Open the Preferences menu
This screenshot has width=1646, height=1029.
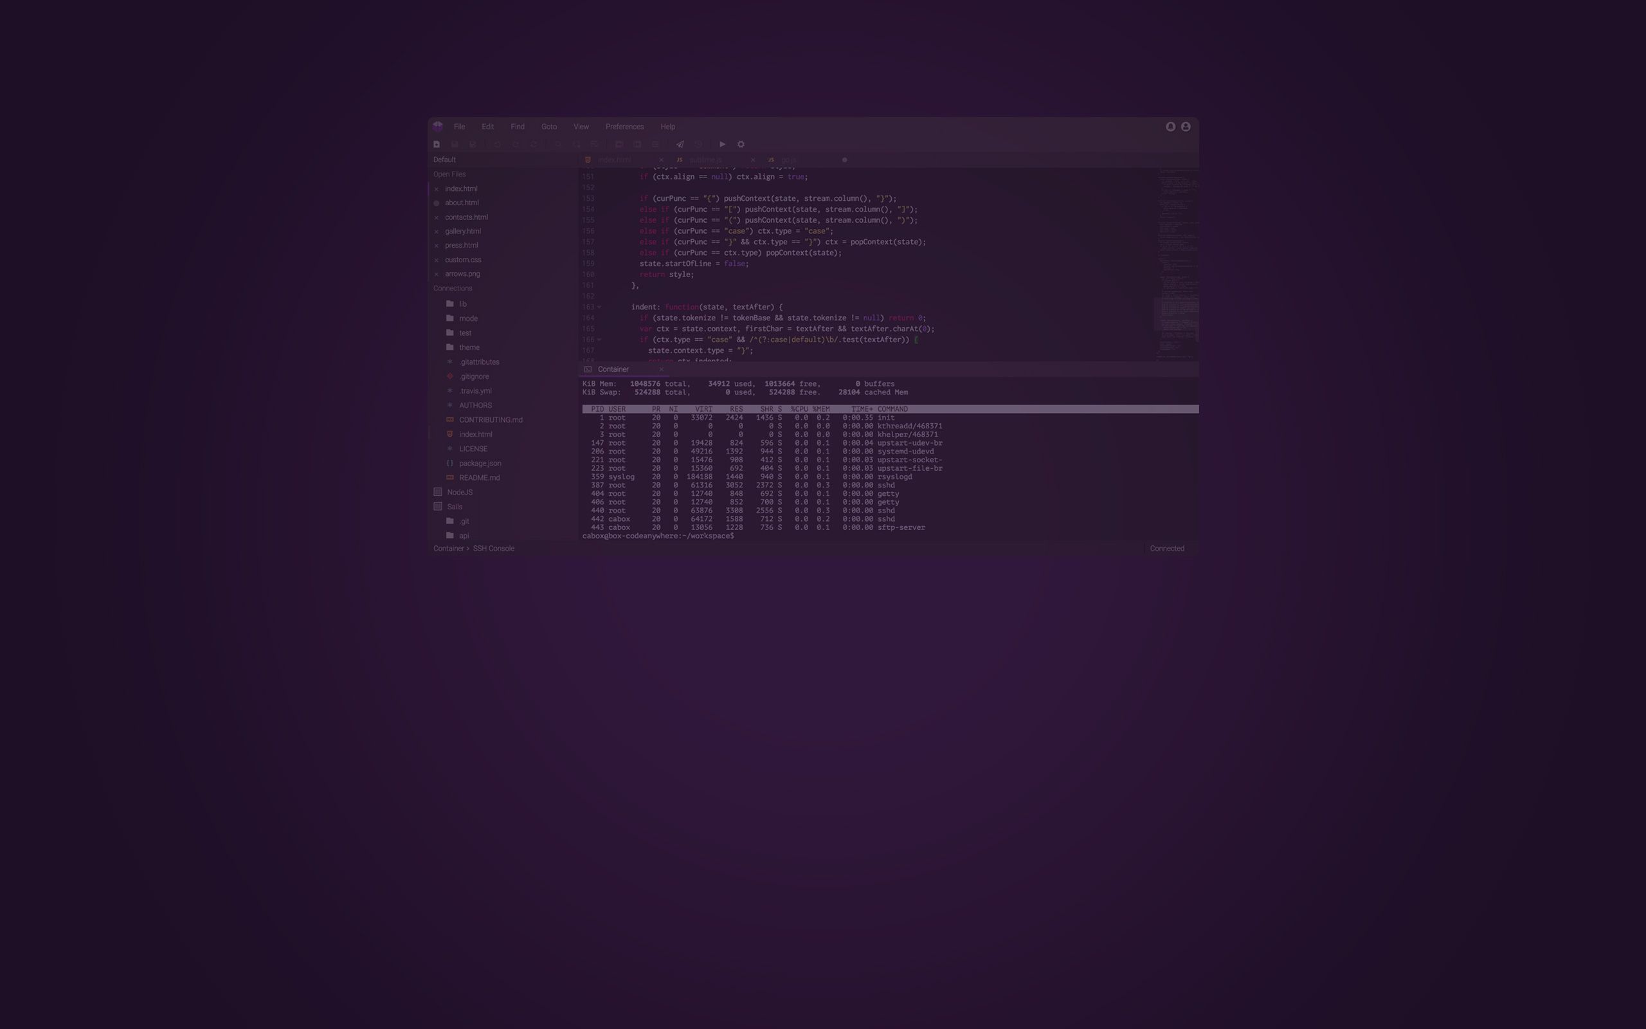(624, 127)
